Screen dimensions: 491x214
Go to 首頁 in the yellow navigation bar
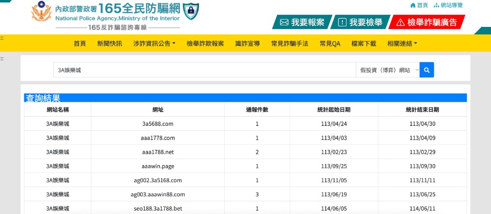pyautogui.click(x=80, y=44)
